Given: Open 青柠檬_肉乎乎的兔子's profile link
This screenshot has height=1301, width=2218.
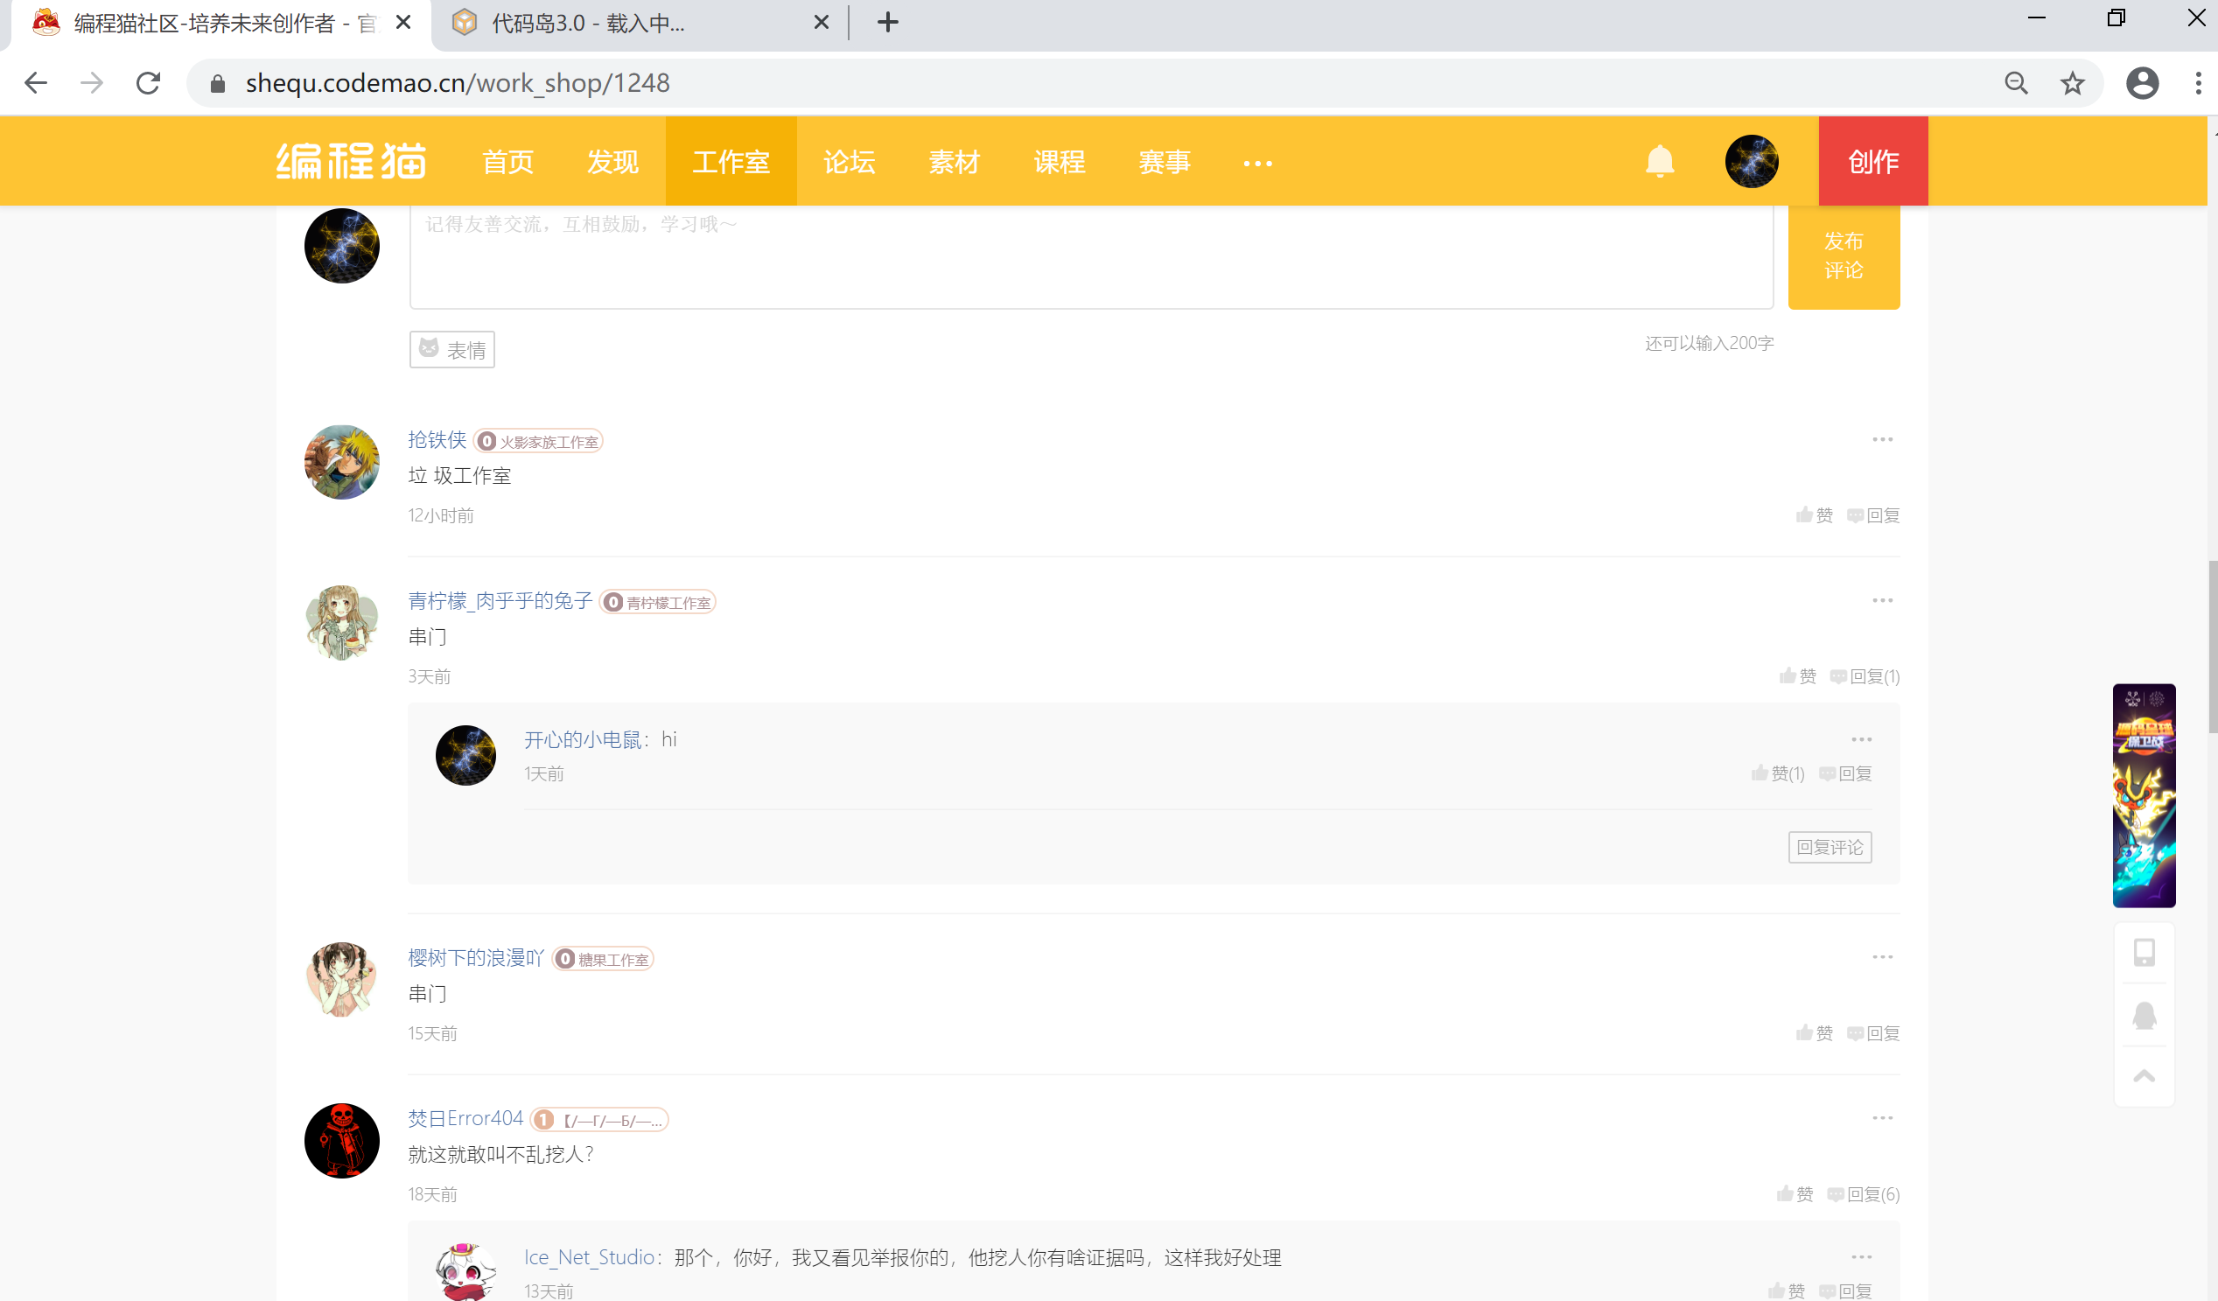Looking at the screenshot, I should (500, 600).
